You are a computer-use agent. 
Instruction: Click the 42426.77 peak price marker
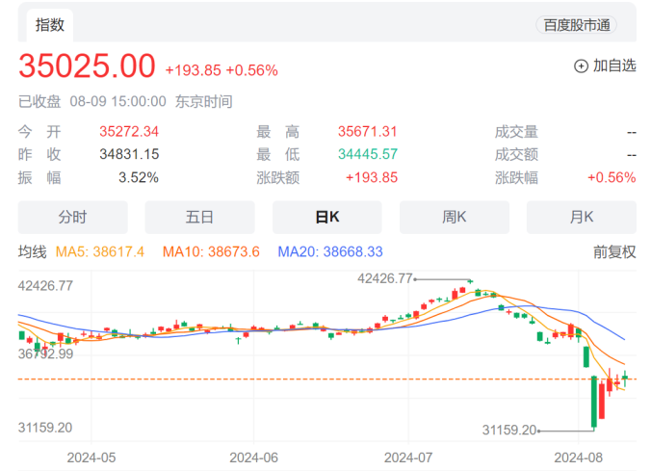point(384,278)
